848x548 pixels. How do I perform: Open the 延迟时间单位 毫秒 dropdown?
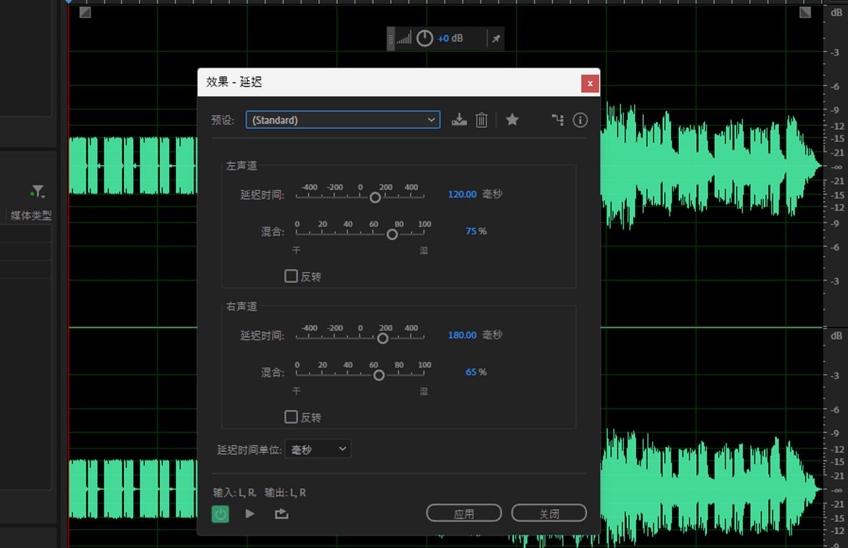coord(318,449)
